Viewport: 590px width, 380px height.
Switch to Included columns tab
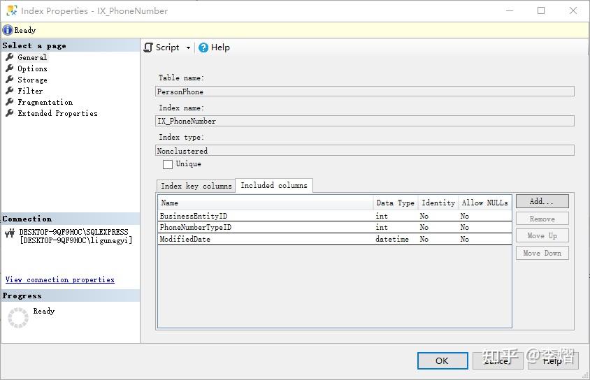coord(274,185)
